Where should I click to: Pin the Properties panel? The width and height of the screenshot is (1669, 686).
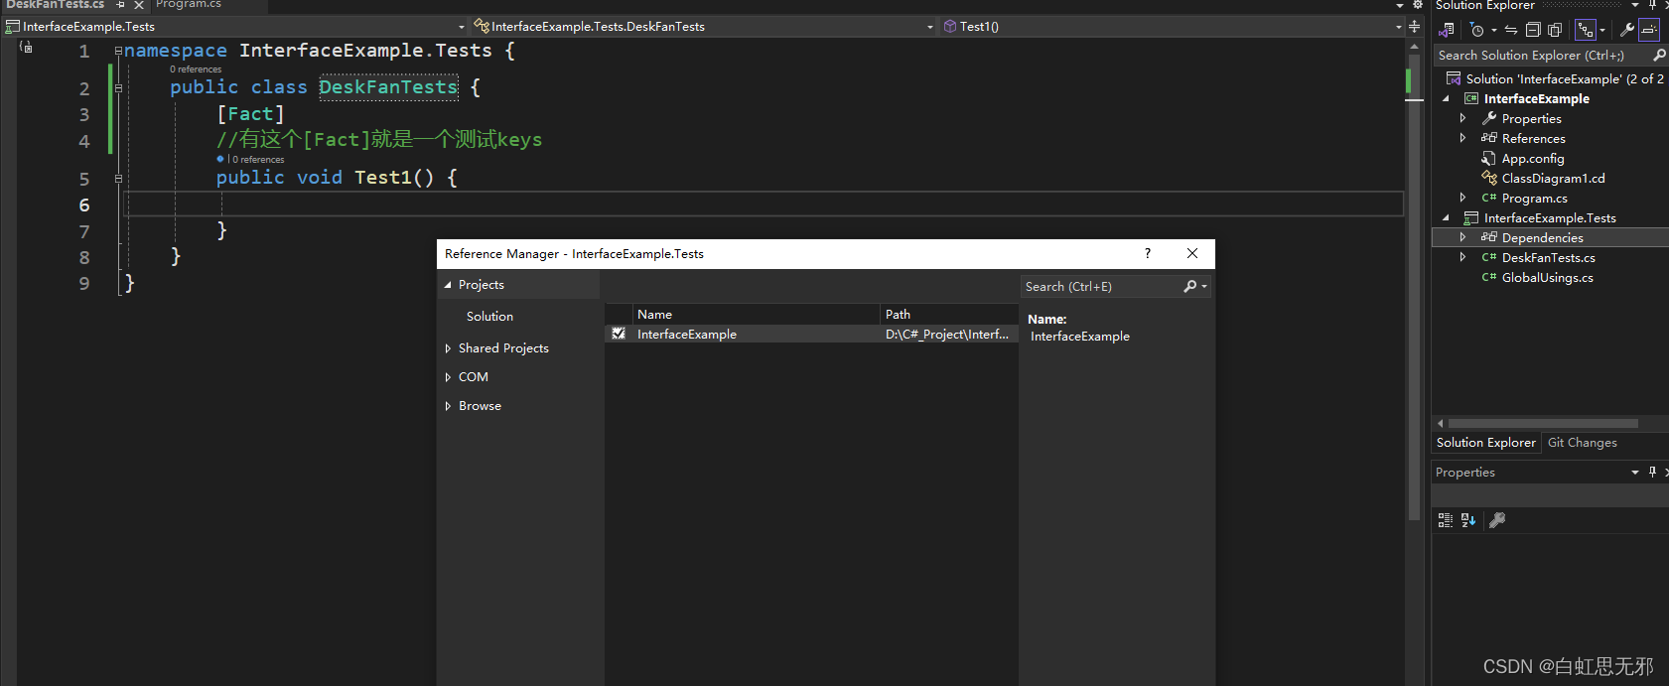click(x=1653, y=473)
